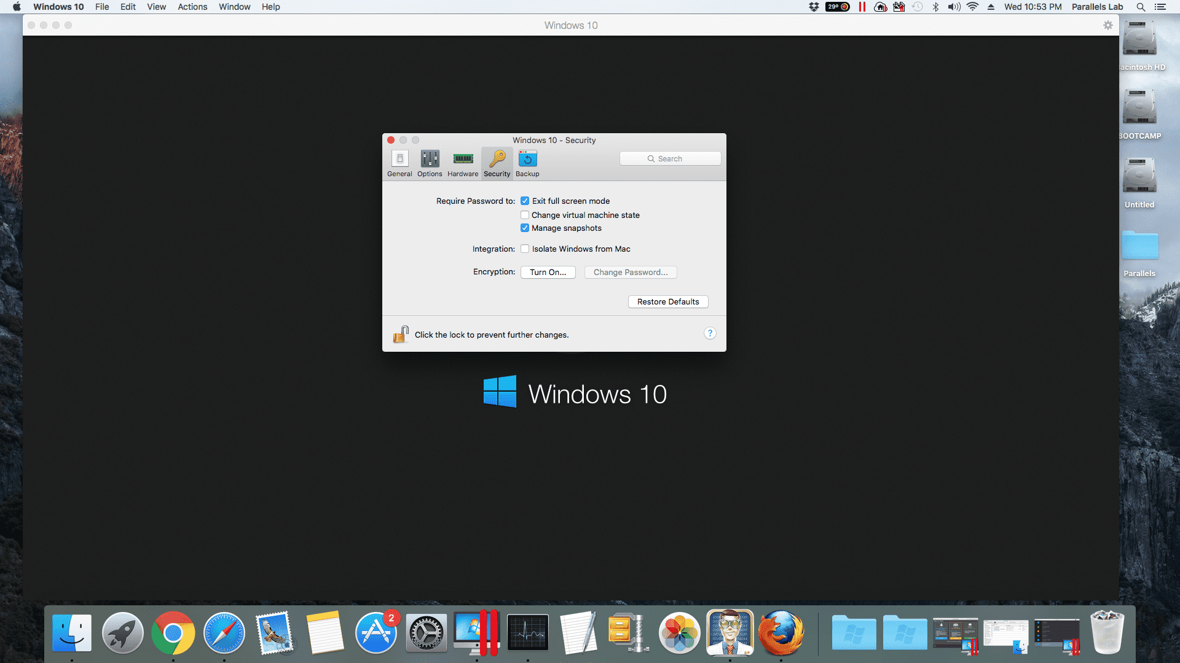Click Parallels Lab user name in menu bar
This screenshot has width=1180, height=663.
click(1097, 7)
